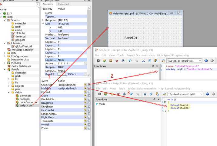Viewport: 217px width, 146px height.
Task: Click Redo in the ScopeLib editor toolbar
Action: tap(136, 60)
